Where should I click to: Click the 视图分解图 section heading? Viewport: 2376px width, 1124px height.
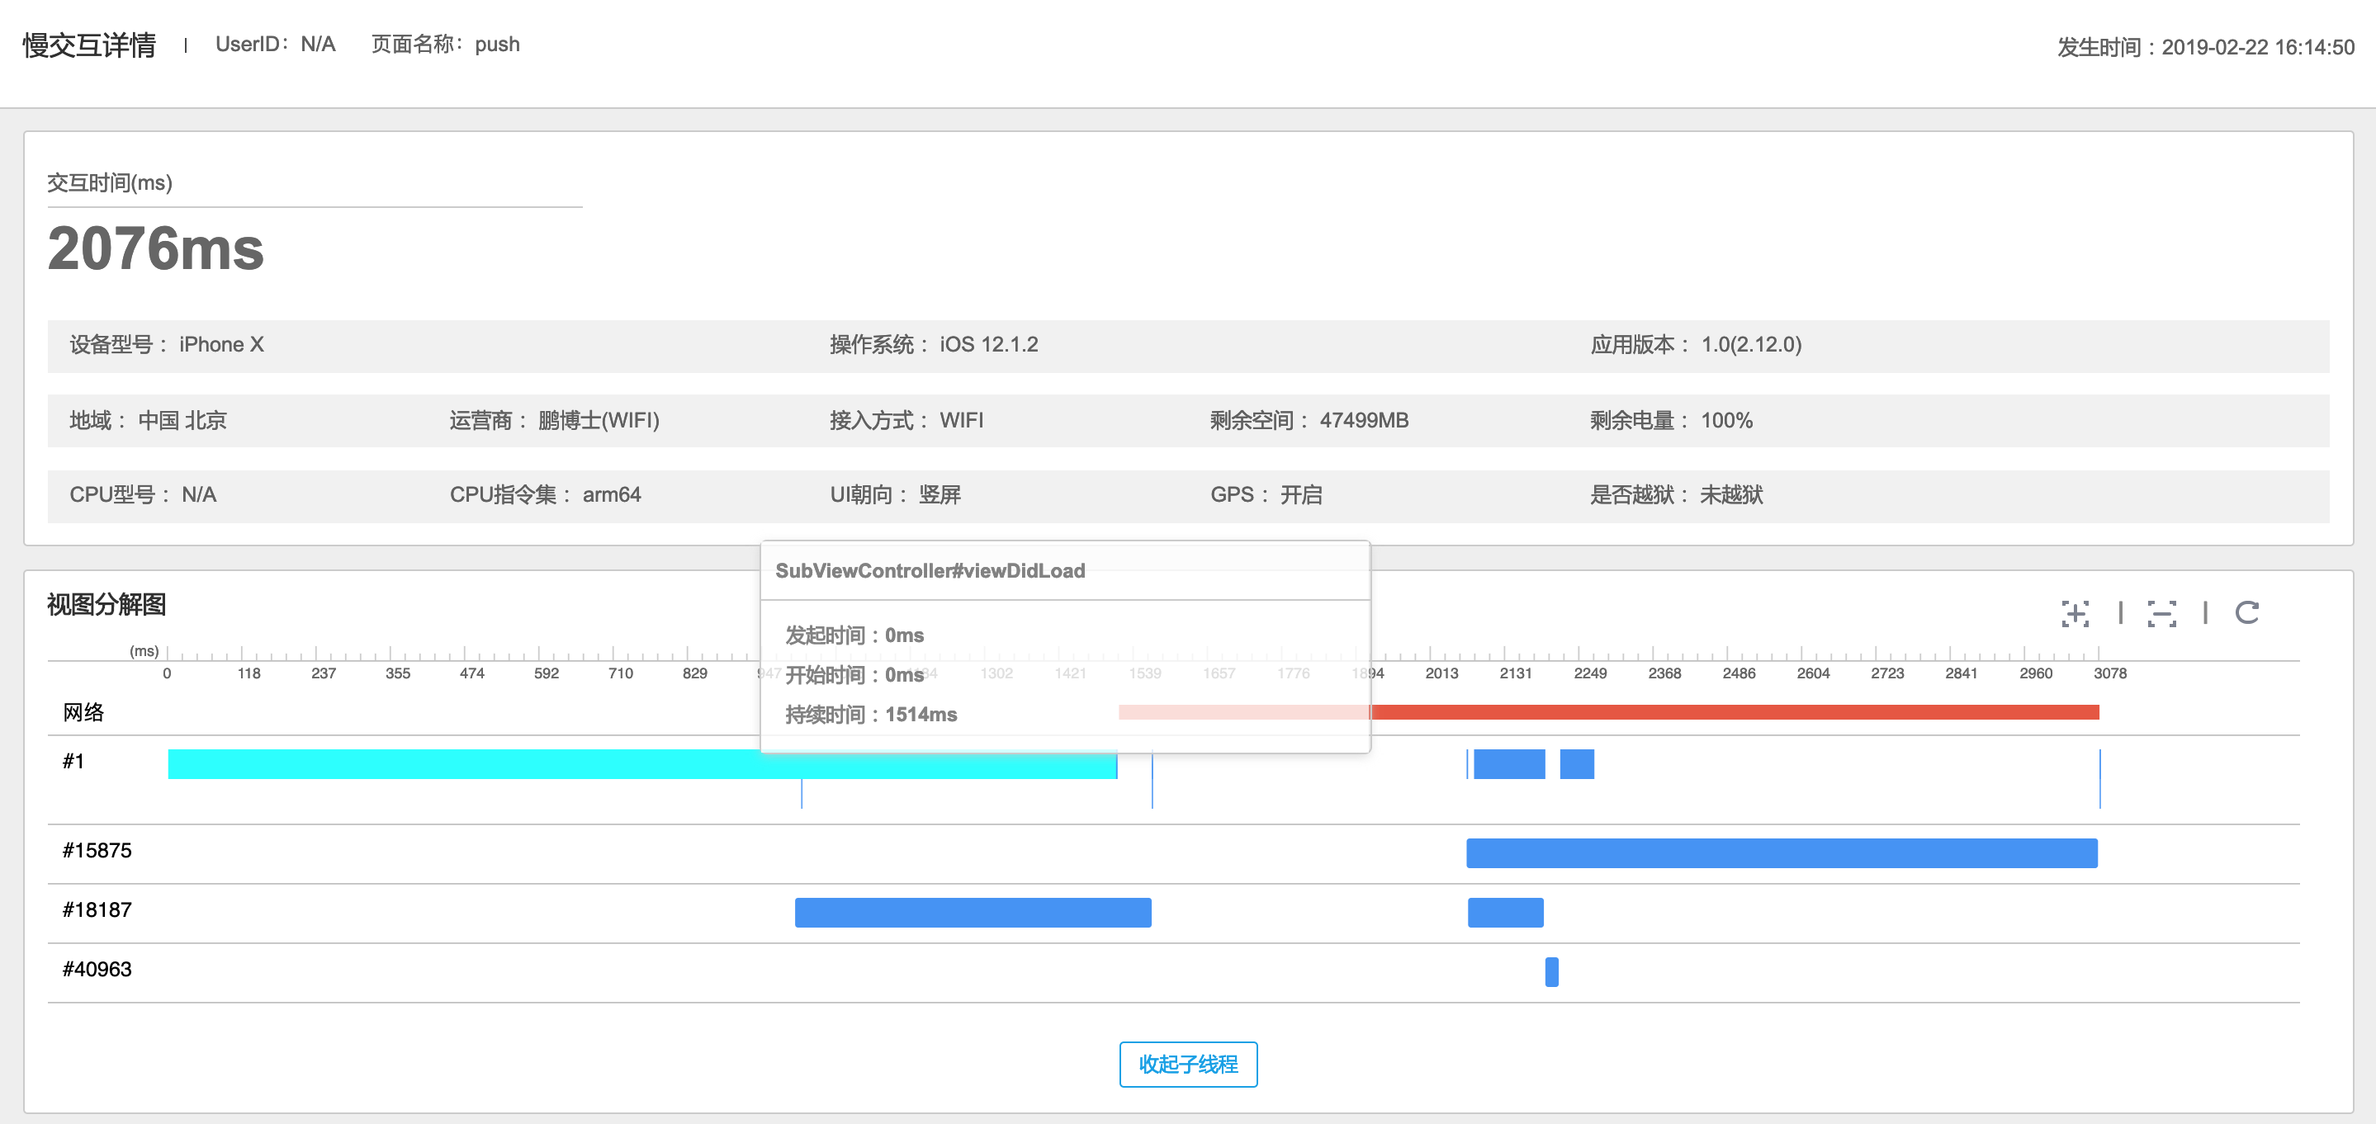click(107, 605)
